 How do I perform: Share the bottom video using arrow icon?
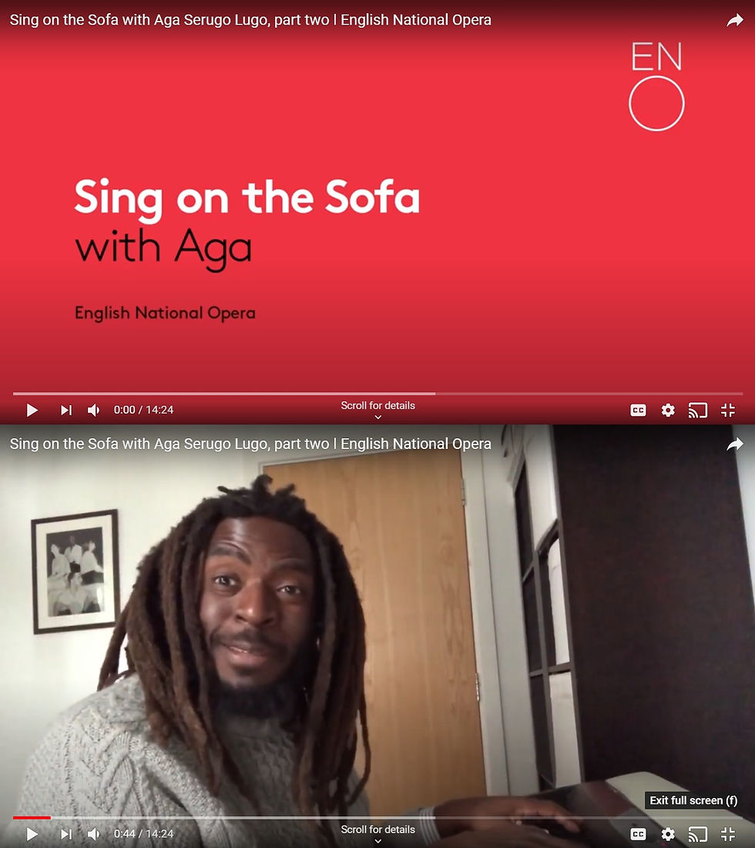click(x=734, y=444)
